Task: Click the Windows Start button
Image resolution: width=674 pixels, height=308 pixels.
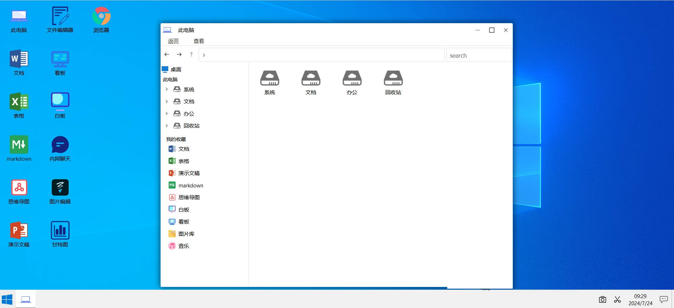Action: coord(7,300)
